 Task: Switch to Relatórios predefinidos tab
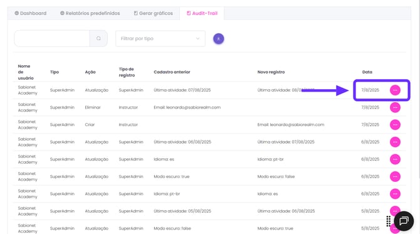point(90,13)
